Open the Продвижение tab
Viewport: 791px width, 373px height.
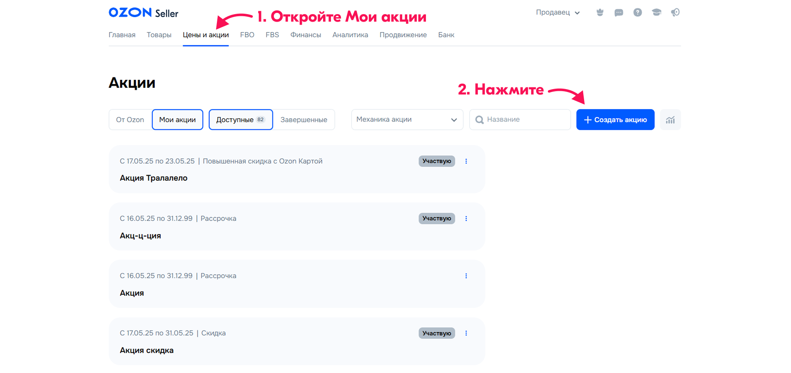pos(403,35)
